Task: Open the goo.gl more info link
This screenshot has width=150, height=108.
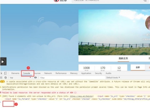Action: tap(81, 96)
